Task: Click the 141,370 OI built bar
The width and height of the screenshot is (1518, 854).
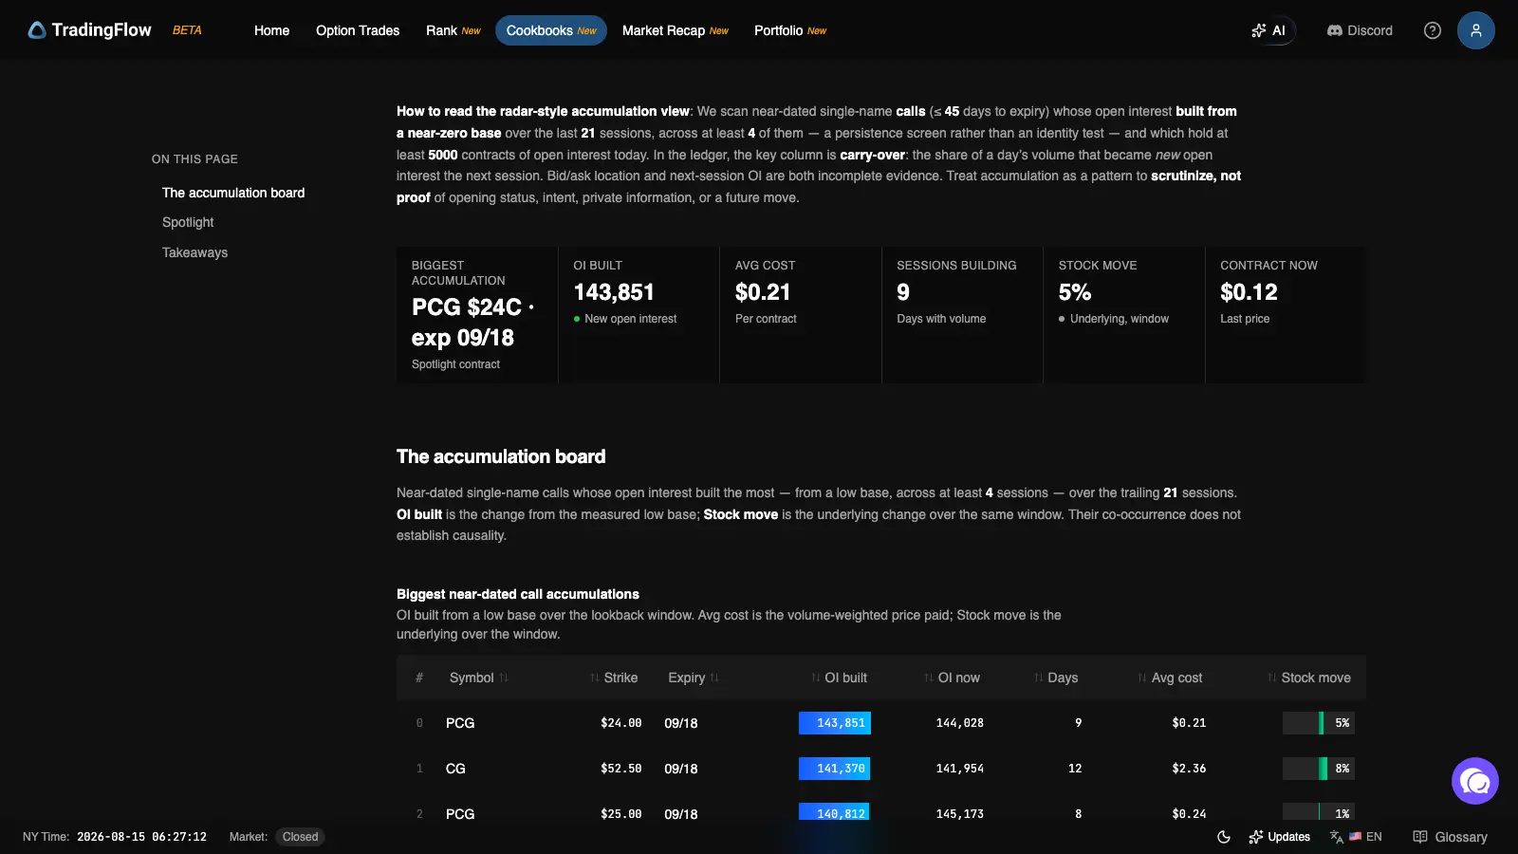Action: 835,769
